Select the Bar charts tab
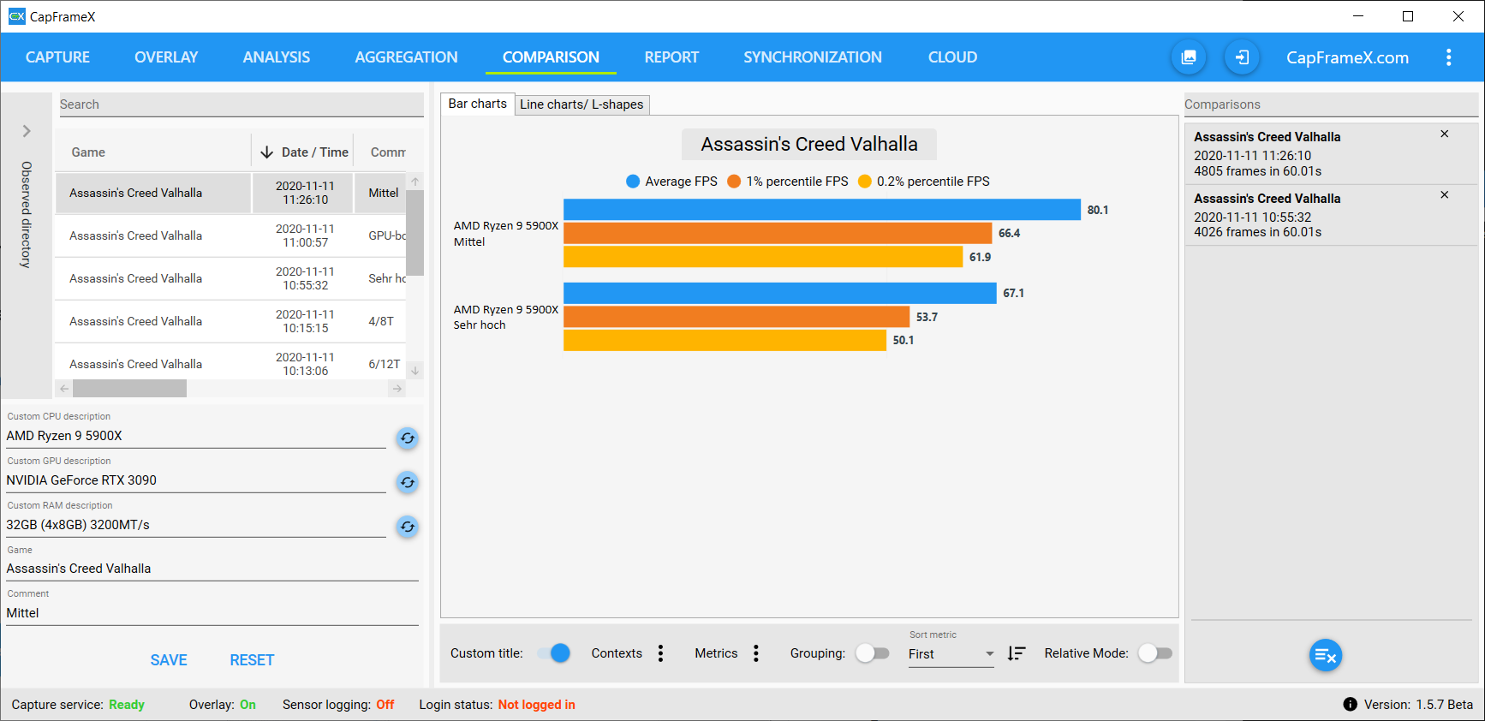Image resolution: width=1485 pixels, height=721 pixels. [x=478, y=104]
